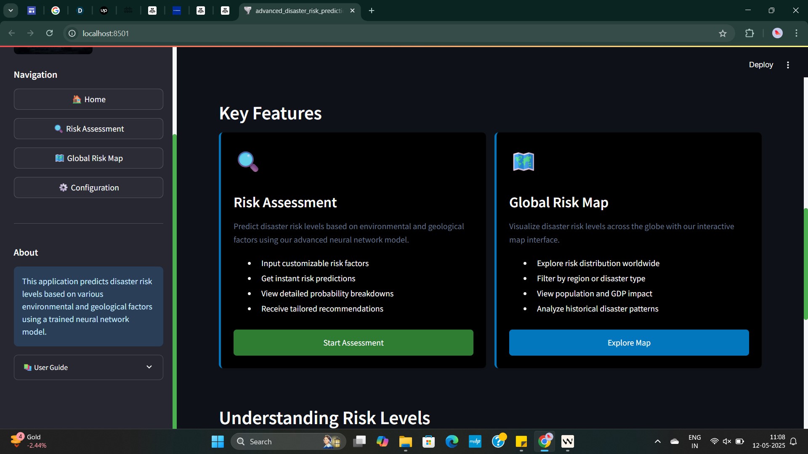Open Configuration navigation item
Viewport: 808px width, 454px height.
(x=88, y=187)
